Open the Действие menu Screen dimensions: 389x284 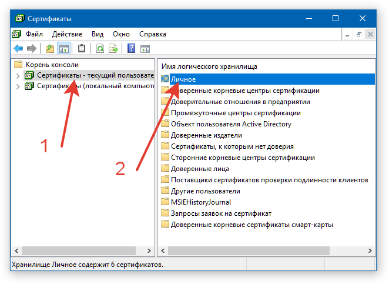(67, 34)
